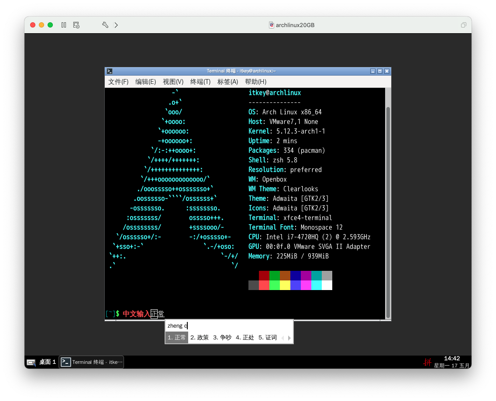Click the Memory: 225MiB / 939MiB line
This screenshot has width=496, height=401.
tap(289, 256)
